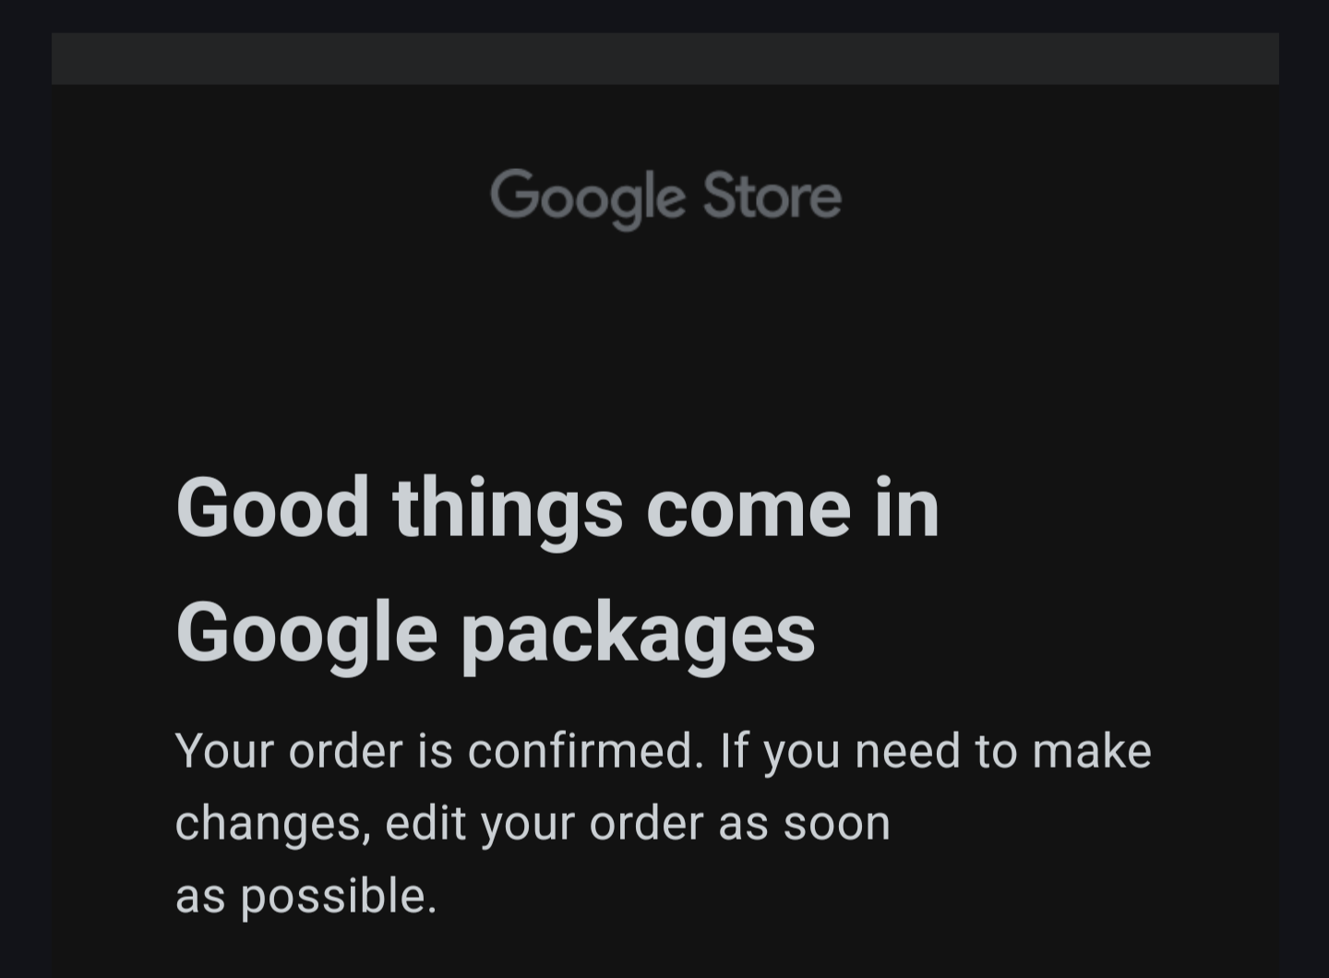
Task: Click the word "packages" in the heading
Action: click(638, 637)
